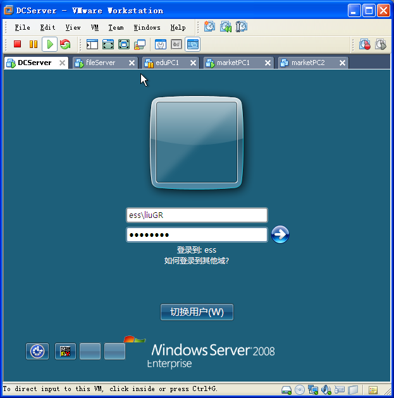Minimize the VMware Workstation window
Screen dimensions: 394x398
(x=354, y=11)
